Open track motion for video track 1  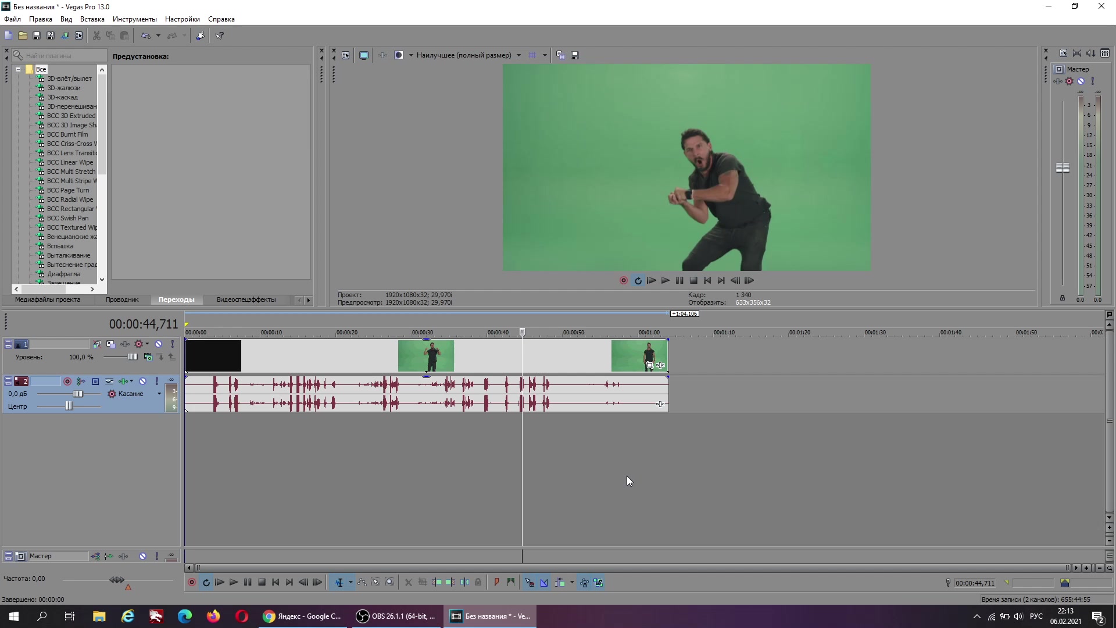[110, 344]
